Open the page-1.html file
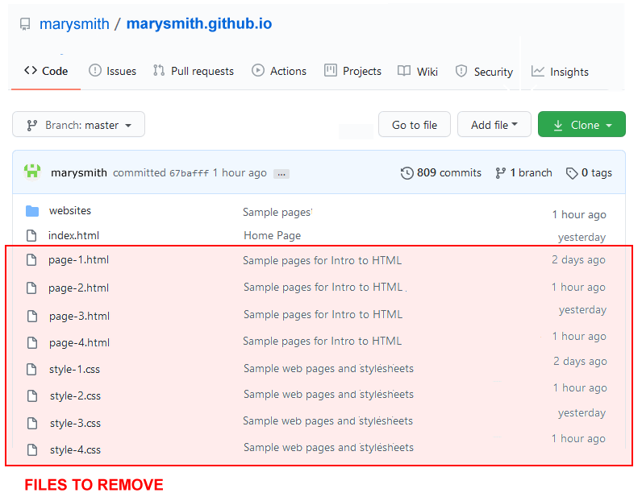 (x=78, y=259)
